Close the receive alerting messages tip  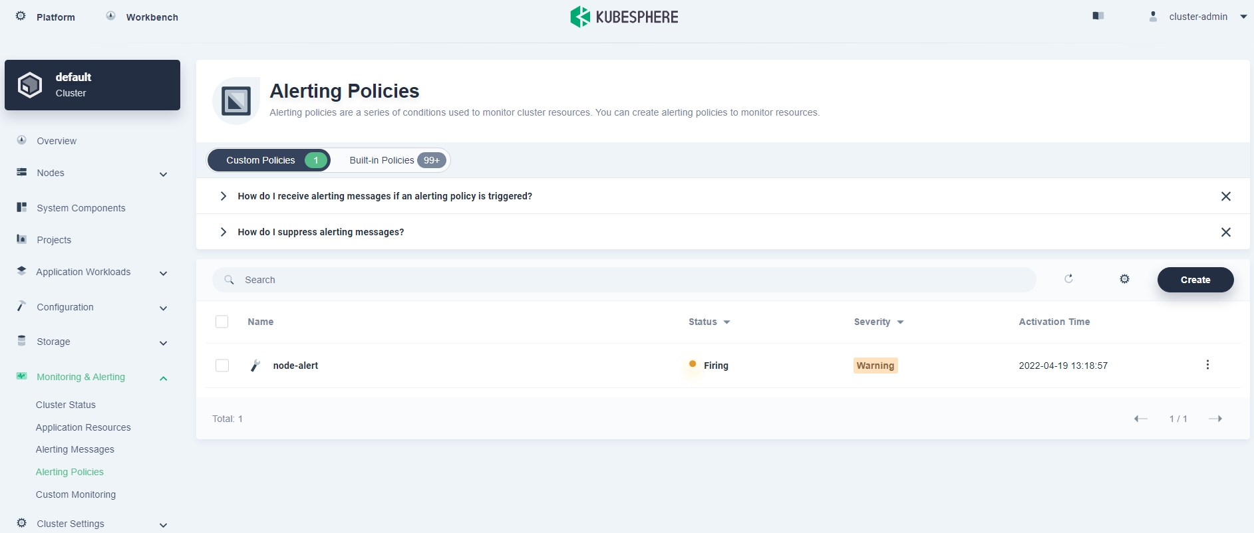(1225, 196)
